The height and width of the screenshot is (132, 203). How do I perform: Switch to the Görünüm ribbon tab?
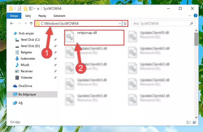59,16
